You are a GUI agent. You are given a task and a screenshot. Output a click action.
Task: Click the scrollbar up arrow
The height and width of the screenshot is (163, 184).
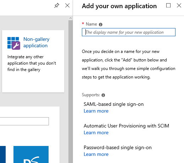tap(71, 18)
